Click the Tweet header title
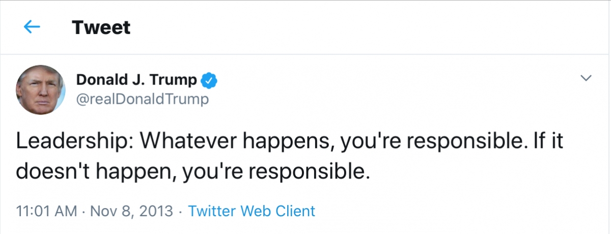611x234 pixels. pyautogui.click(x=101, y=27)
